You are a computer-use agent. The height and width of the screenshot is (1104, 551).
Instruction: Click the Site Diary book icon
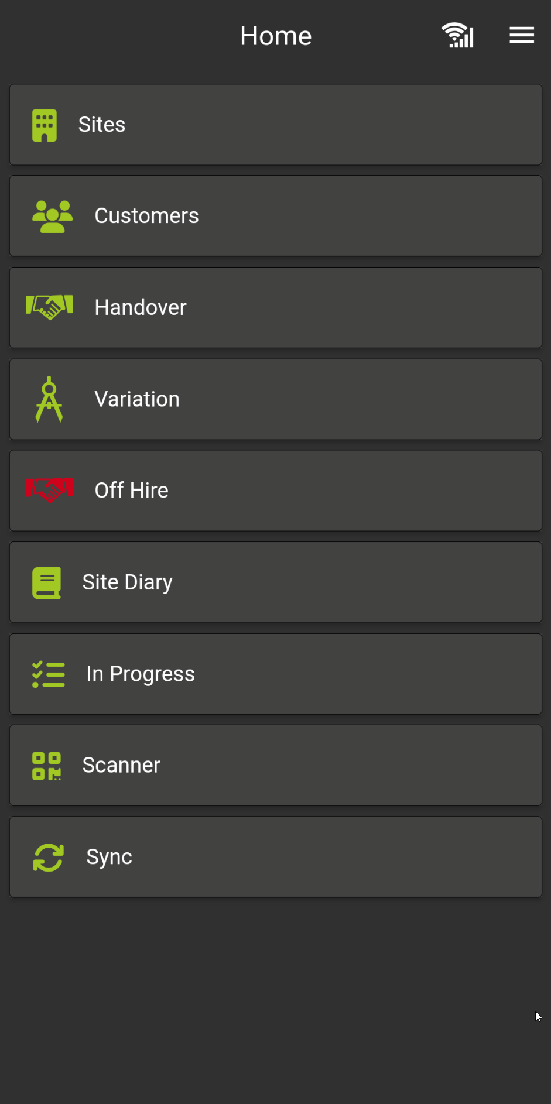point(46,582)
